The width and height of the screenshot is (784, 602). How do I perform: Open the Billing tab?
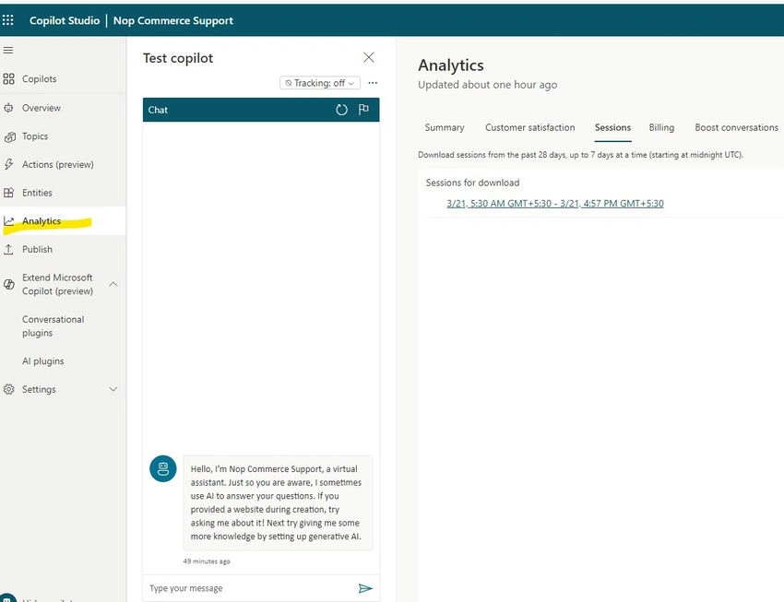(661, 127)
